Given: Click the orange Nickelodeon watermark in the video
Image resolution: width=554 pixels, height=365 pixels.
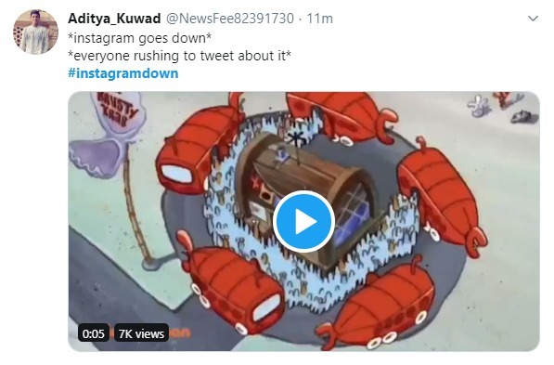Looking at the screenshot, I should click(180, 332).
